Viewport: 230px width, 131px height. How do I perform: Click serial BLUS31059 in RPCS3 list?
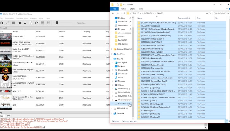point(40,57)
